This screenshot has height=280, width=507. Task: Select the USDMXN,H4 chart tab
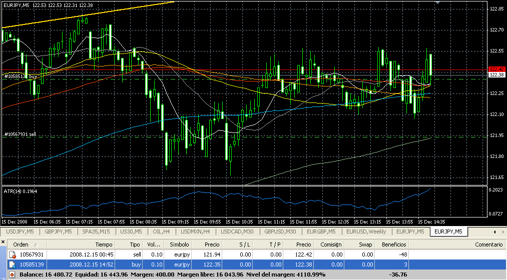click(x=195, y=231)
